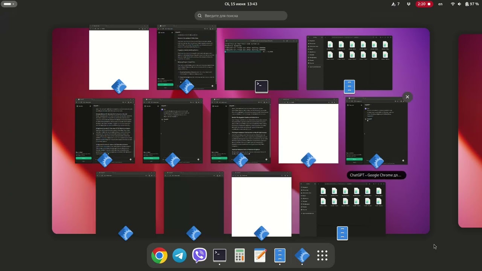The height and width of the screenshot is (271, 482).
Task: Switch to the terminal window running node script.js
Action: click(x=261, y=65)
